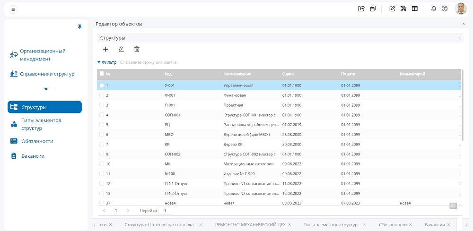
Task: Click the search string input field
Action: pos(151,62)
